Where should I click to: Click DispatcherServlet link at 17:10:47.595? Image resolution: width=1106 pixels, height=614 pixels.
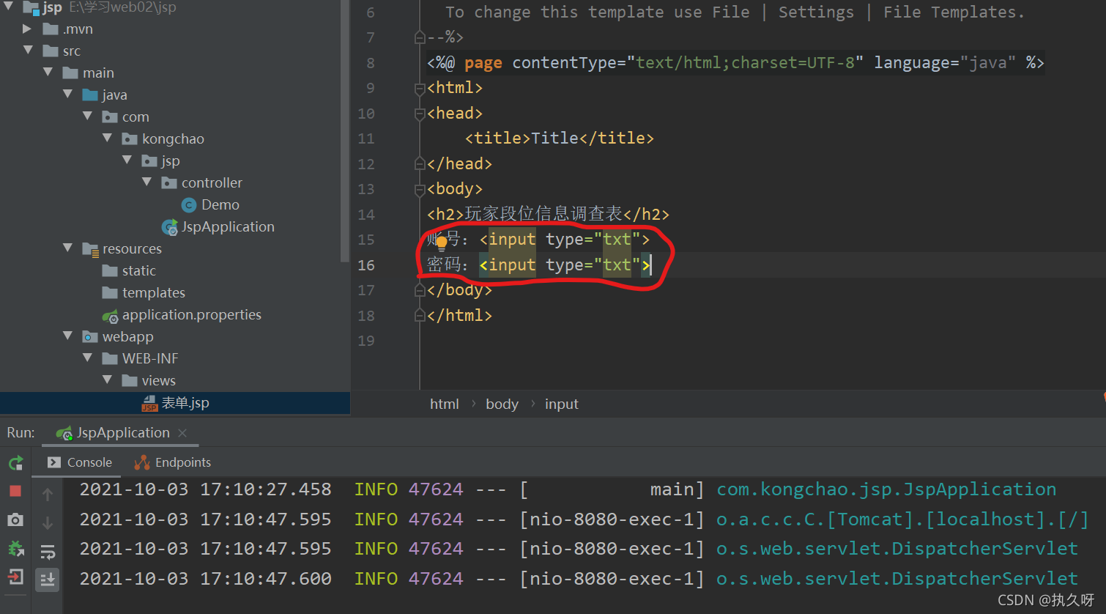pos(897,549)
